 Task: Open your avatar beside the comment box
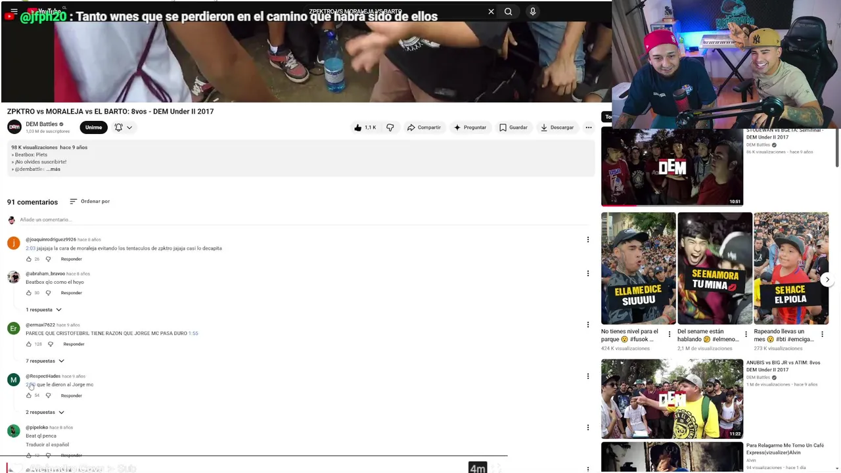point(11,220)
